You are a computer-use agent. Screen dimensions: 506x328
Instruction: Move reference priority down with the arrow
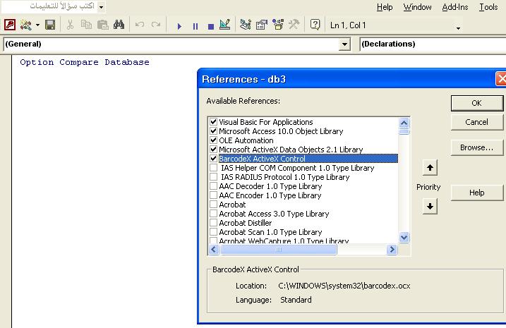pyautogui.click(x=430, y=206)
